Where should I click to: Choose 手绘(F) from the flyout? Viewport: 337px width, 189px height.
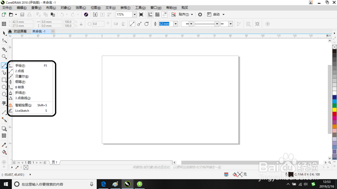[30, 66]
